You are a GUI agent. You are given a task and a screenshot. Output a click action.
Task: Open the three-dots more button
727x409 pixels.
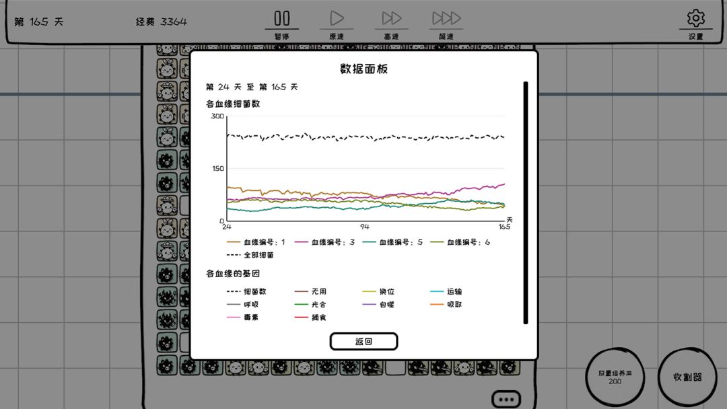[506, 400]
